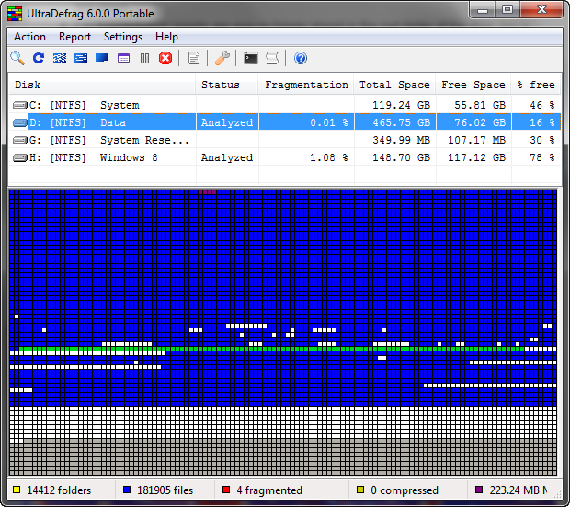Sort by the % free column header
Image resolution: width=570 pixels, height=507 pixels.
(x=536, y=85)
